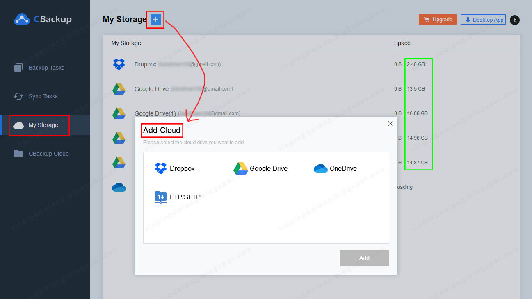Screen dimensions: 532x299
Task: Click the Desktop App download arrow icon
Action: tap(468, 20)
